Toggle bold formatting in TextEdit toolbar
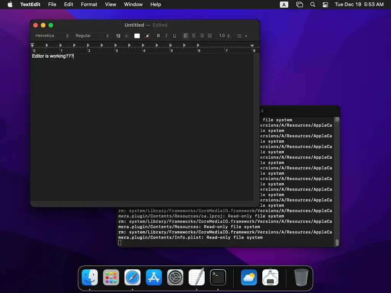The image size is (391, 293). (x=158, y=35)
